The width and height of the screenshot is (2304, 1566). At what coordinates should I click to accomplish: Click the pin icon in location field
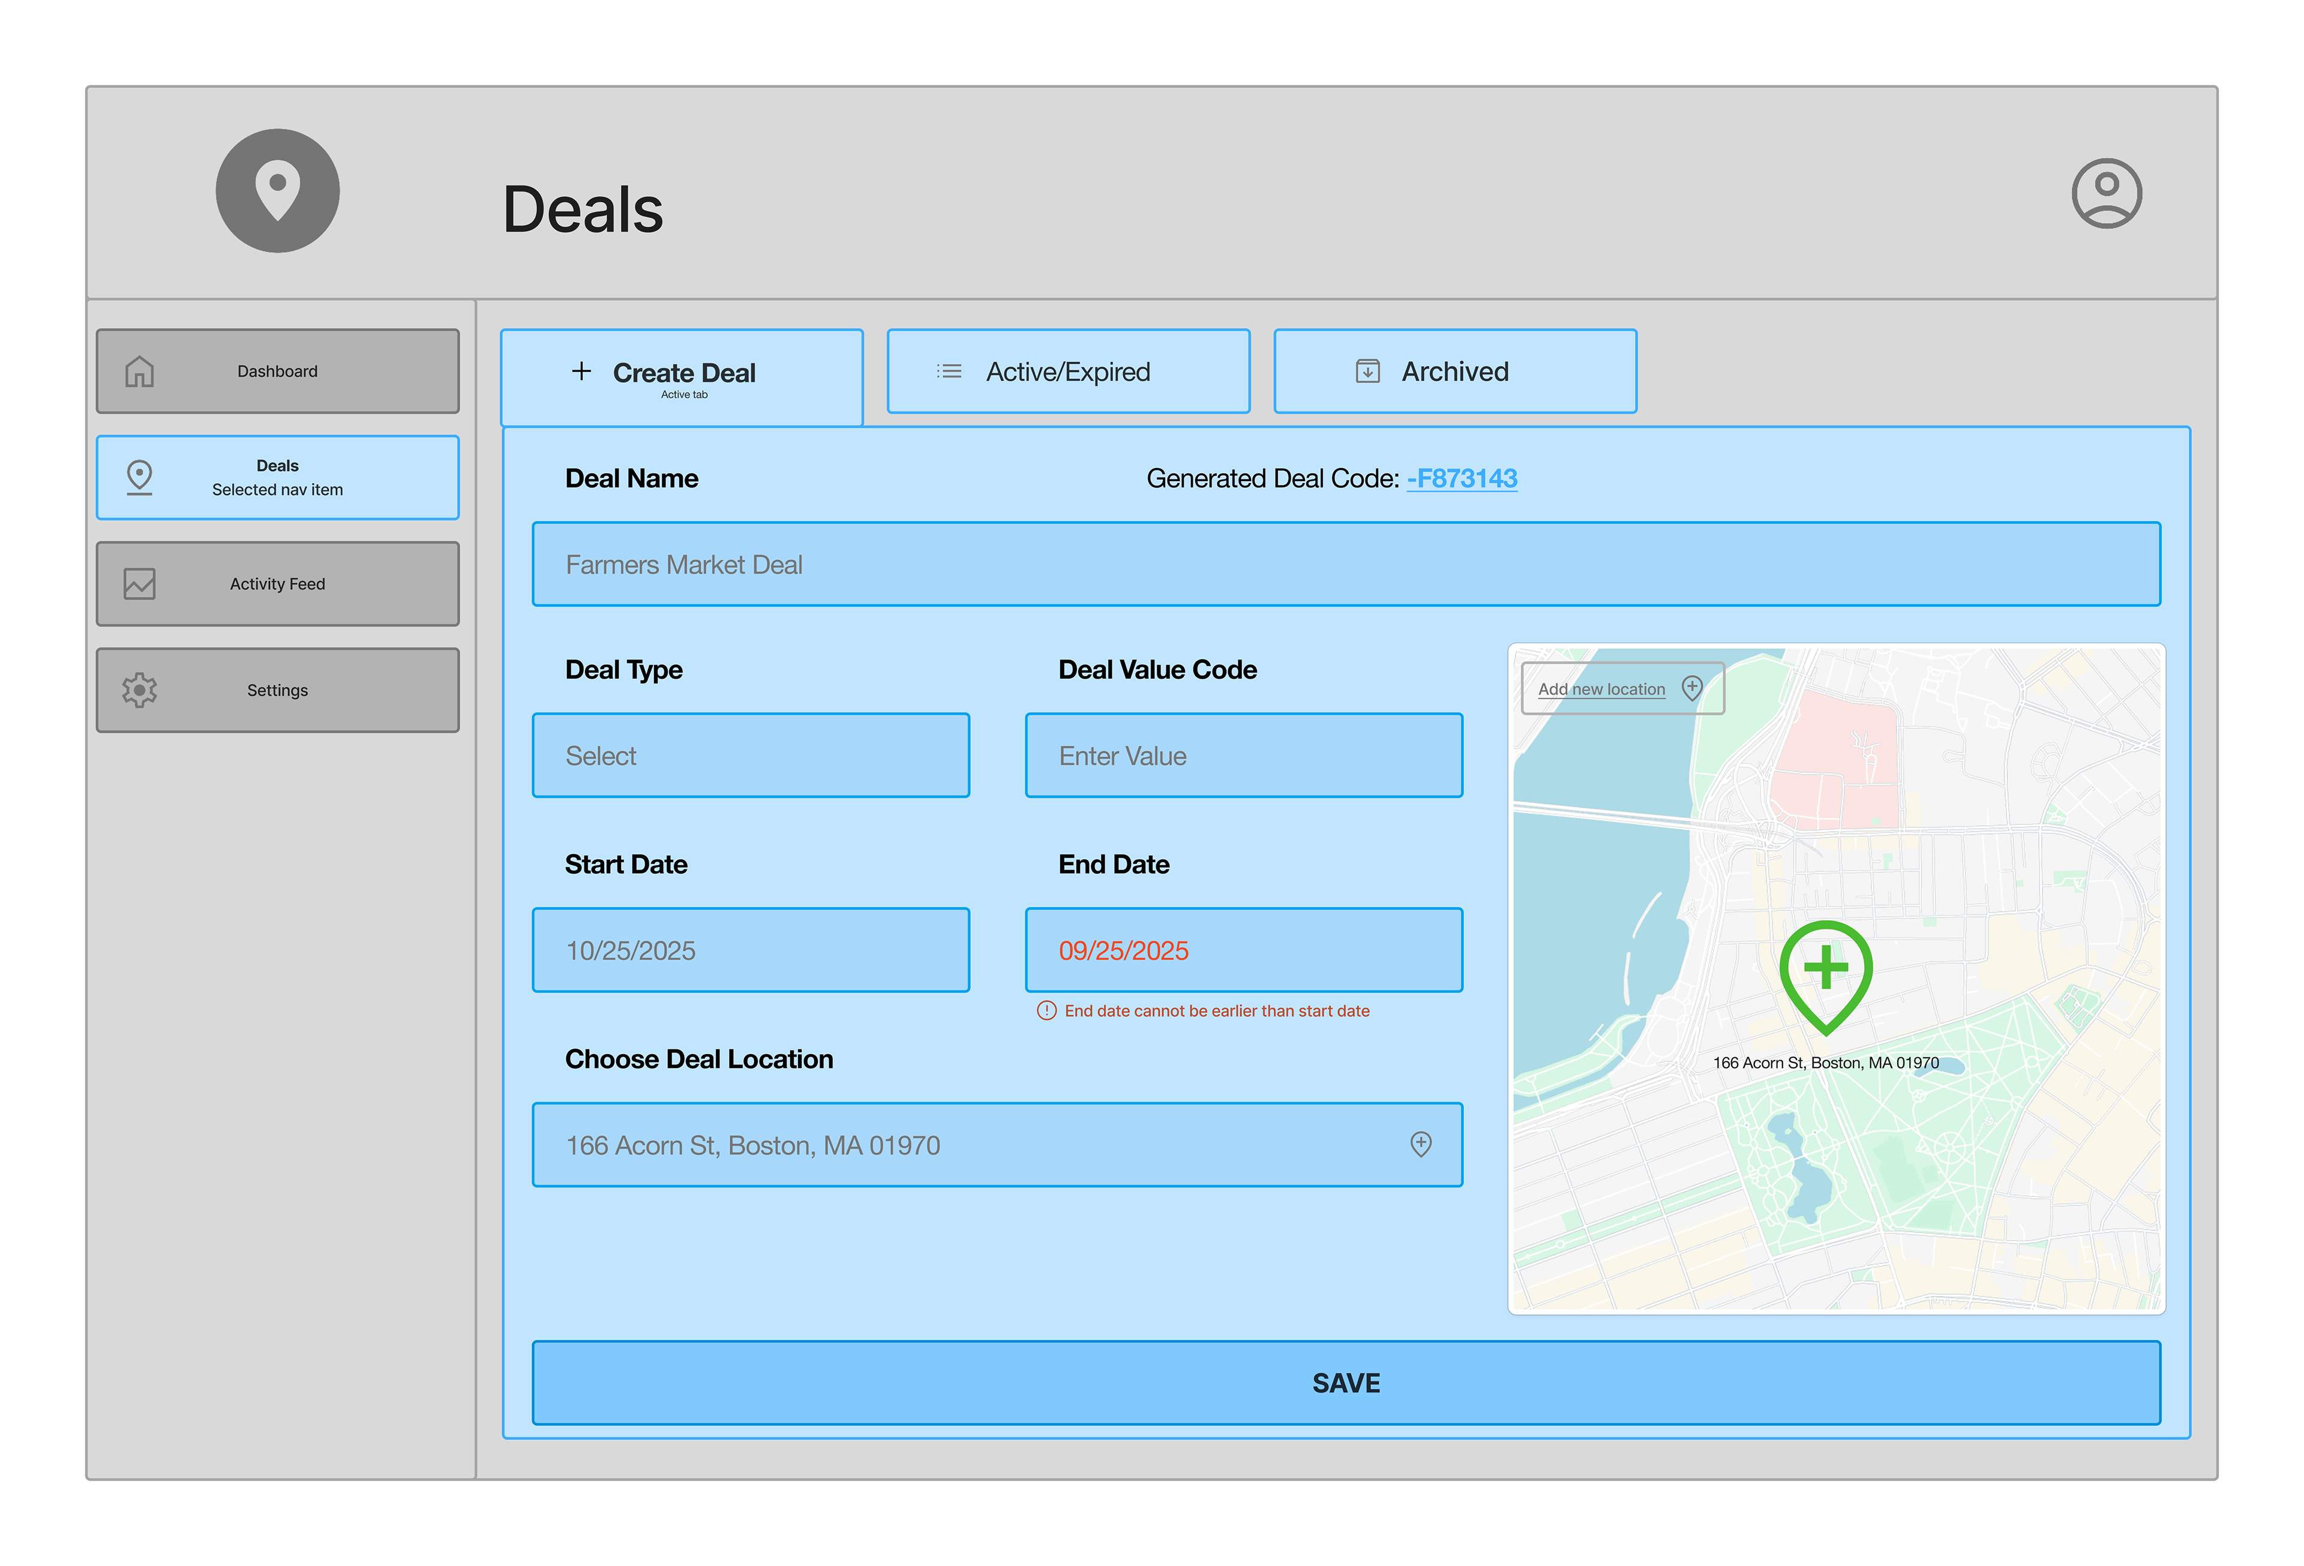click(1421, 1145)
